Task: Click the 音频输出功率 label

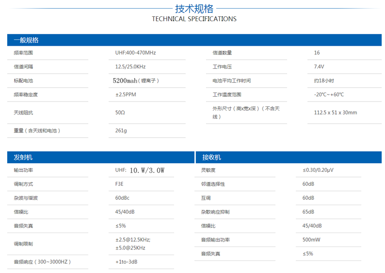Action: (215, 240)
